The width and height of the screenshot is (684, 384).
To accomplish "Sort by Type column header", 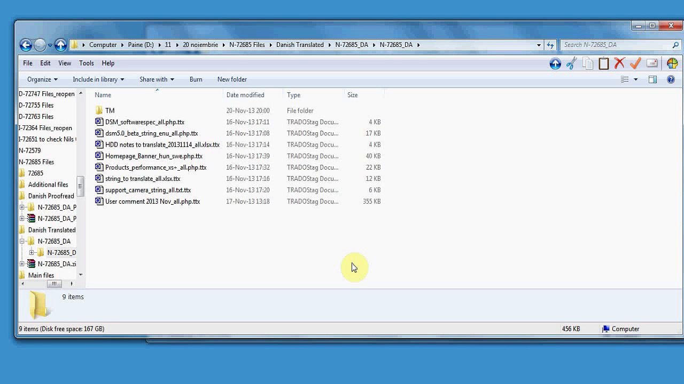I will click(x=293, y=95).
